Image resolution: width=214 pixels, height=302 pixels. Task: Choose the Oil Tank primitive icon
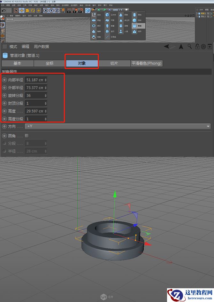click(x=121, y=26)
